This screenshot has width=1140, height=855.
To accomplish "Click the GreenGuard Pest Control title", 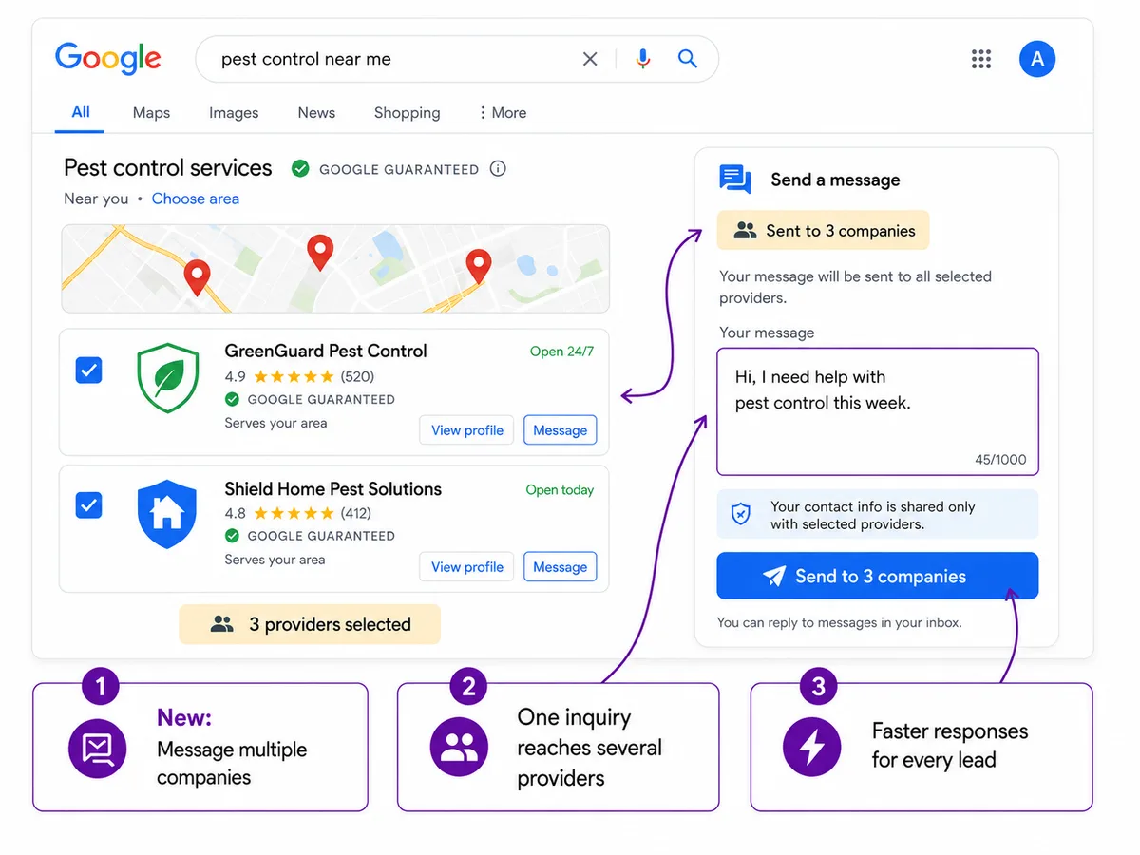I will tap(326, 351).
